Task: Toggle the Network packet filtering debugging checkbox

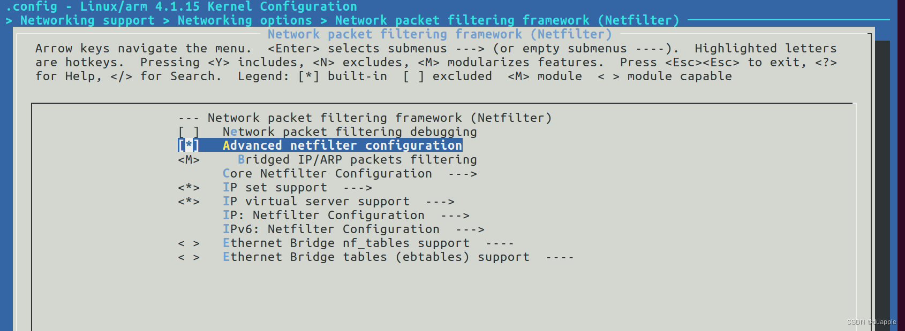Action: tap(188, 132)
